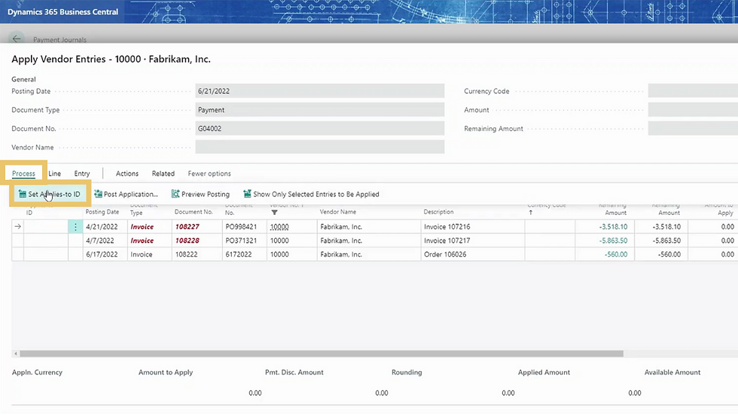Screen dimensions: 738x415
Task: Click the empty Vendor Name field
Action: [319, 147]
